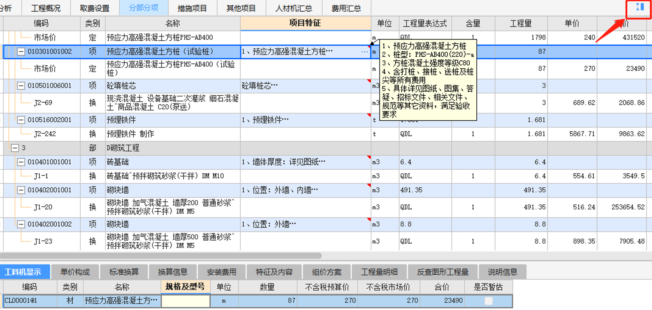652x310 pixels.
Task: Click the 规格及型号 column header
Action: coord(185,287)
